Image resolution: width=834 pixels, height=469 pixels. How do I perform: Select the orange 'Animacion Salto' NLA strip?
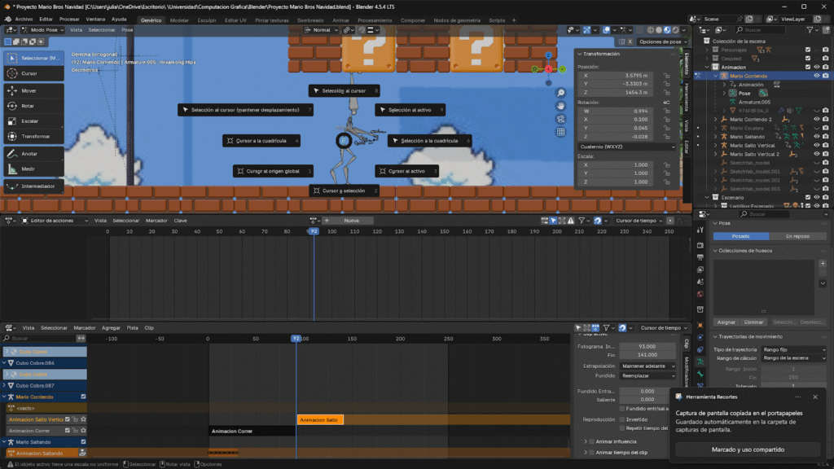click(320, 420)
